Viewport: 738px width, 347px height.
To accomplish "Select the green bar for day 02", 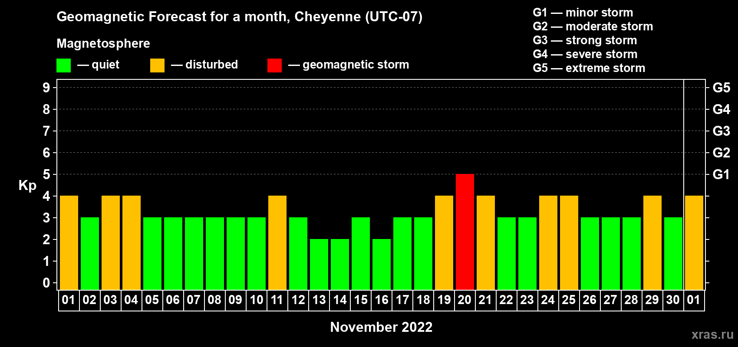I will [90, 253].
